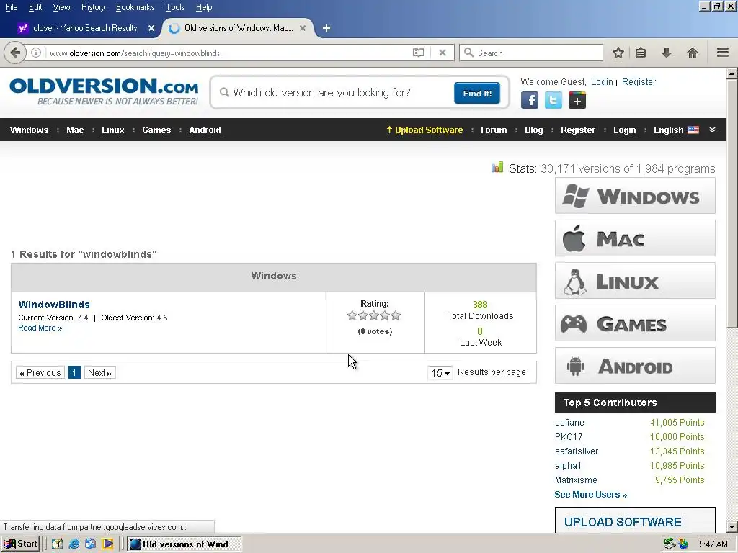Image resolution: width=738 pixels, height=553 pixels.
Task: Rate WindowBlinds with the first star
Action: [352, 315]
